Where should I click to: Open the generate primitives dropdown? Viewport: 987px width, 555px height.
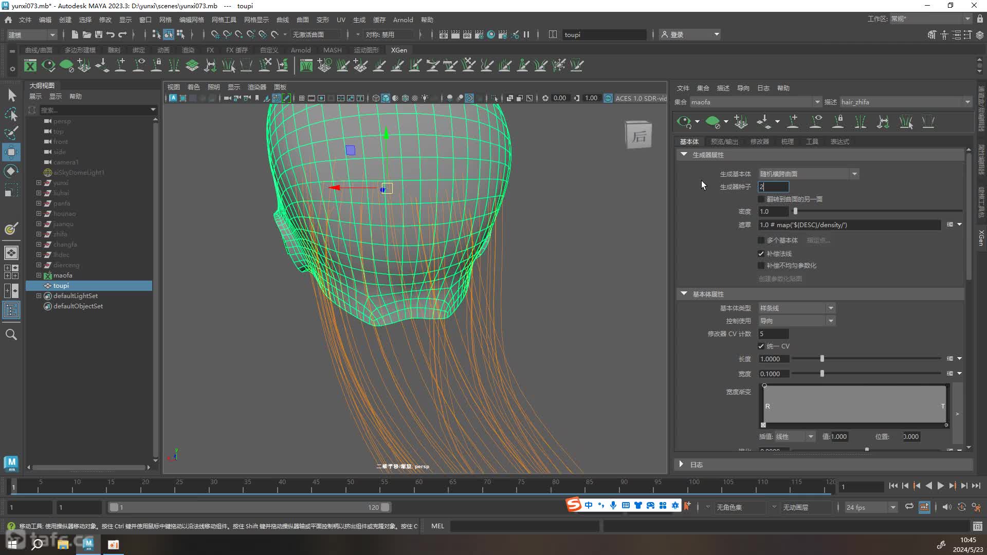[x=808, y=174]
